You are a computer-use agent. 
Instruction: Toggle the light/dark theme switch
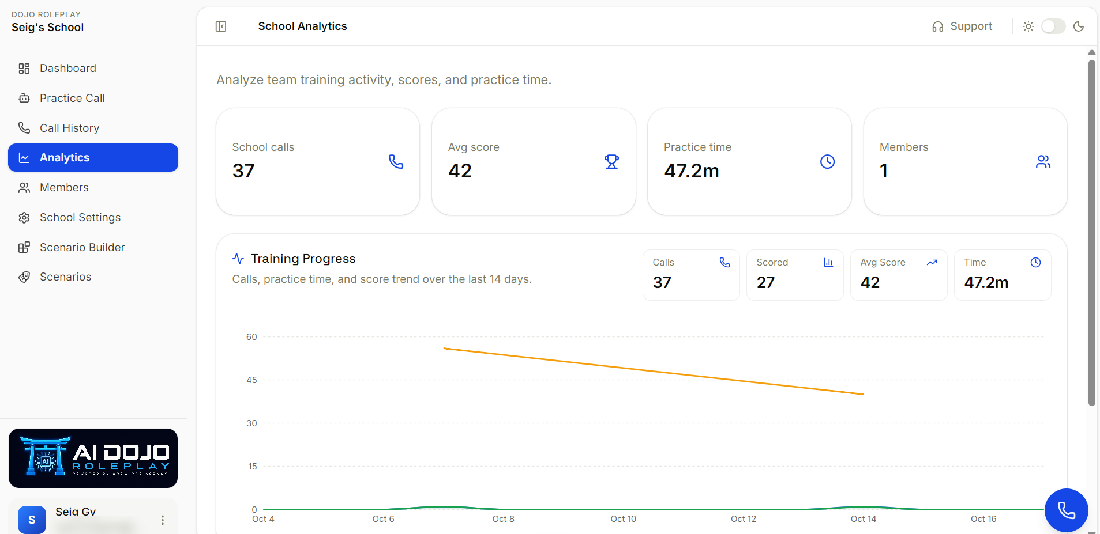1053,26
